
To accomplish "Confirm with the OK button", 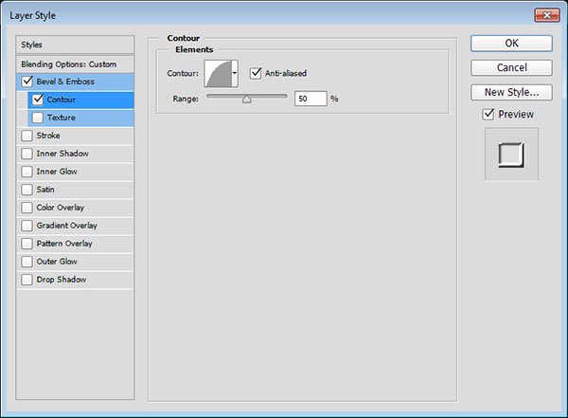I will coord(511,44).
